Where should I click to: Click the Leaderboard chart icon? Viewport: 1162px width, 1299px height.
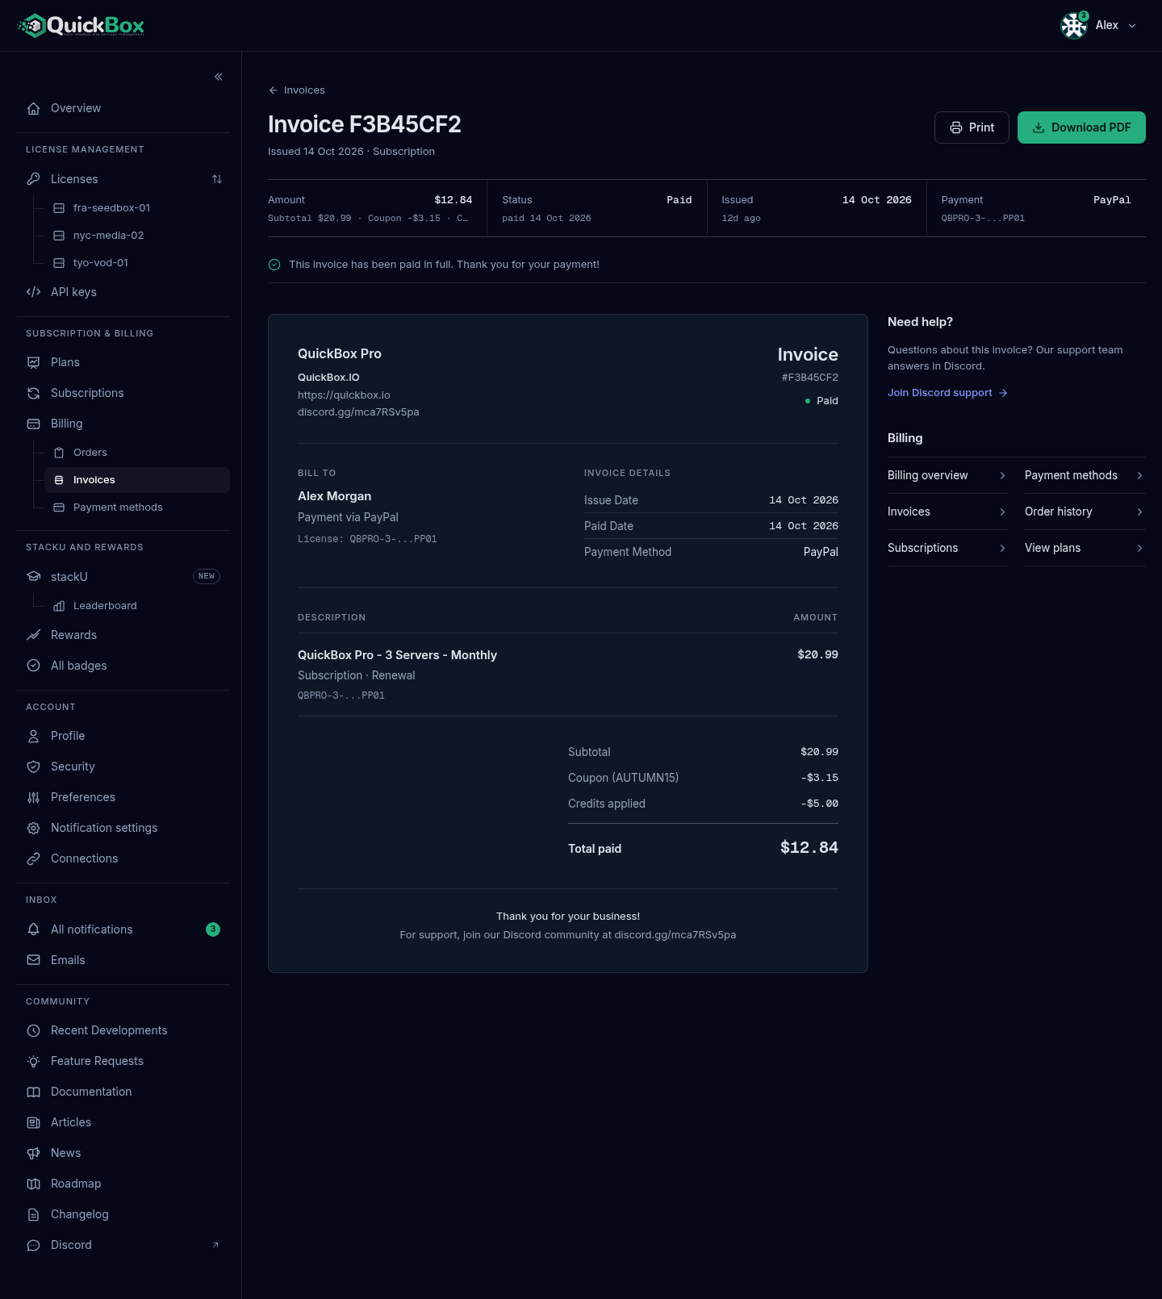(59, 606)
